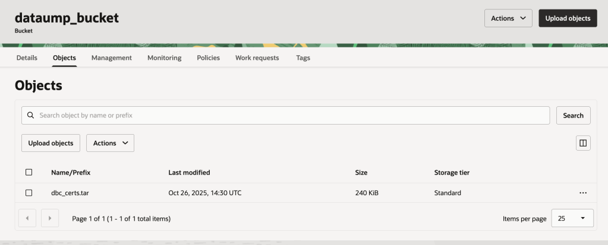View the Policies tab
This screenshot has height=245, width=608.
point(208,58)
